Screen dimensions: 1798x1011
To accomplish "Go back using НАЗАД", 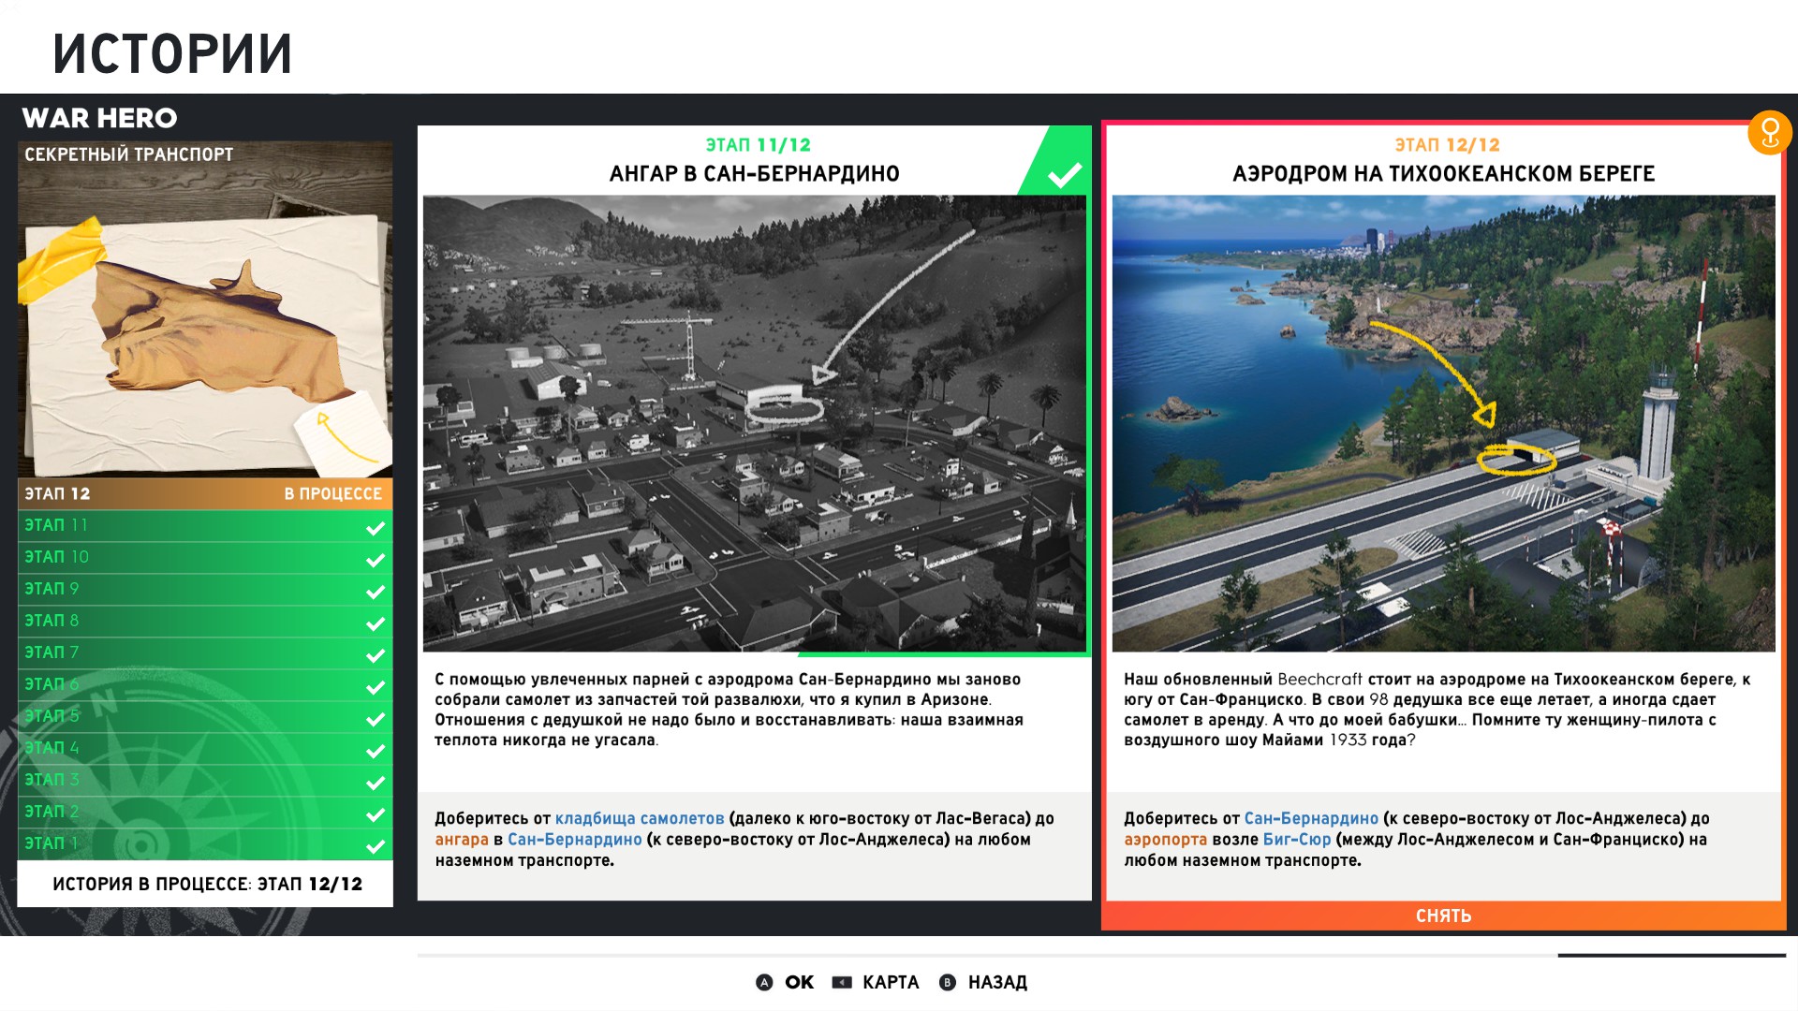I will pos(997,982).
